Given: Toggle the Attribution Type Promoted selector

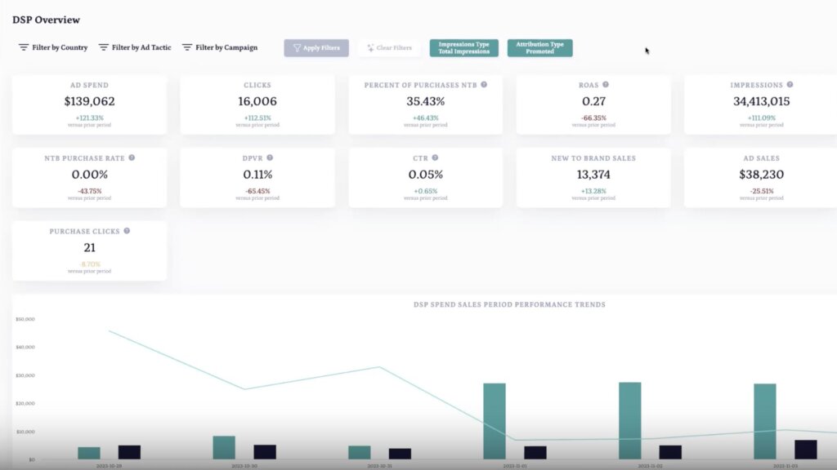Looking at the screenshot, I should [539, 48].
